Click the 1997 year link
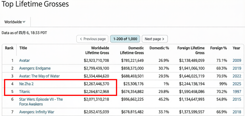The height and width of the screenshot is (116, 245). click(x=237, y=92)
